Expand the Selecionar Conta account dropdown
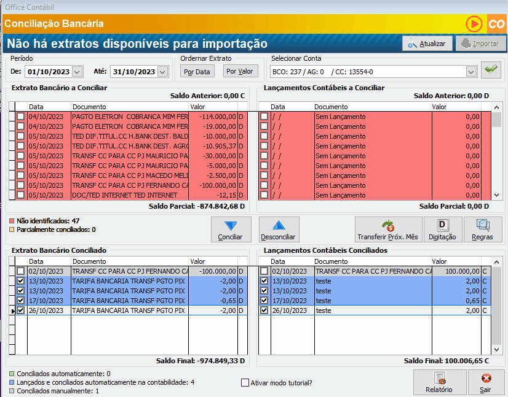The height and width of the screenshot is (397, 508). point(471,71)
